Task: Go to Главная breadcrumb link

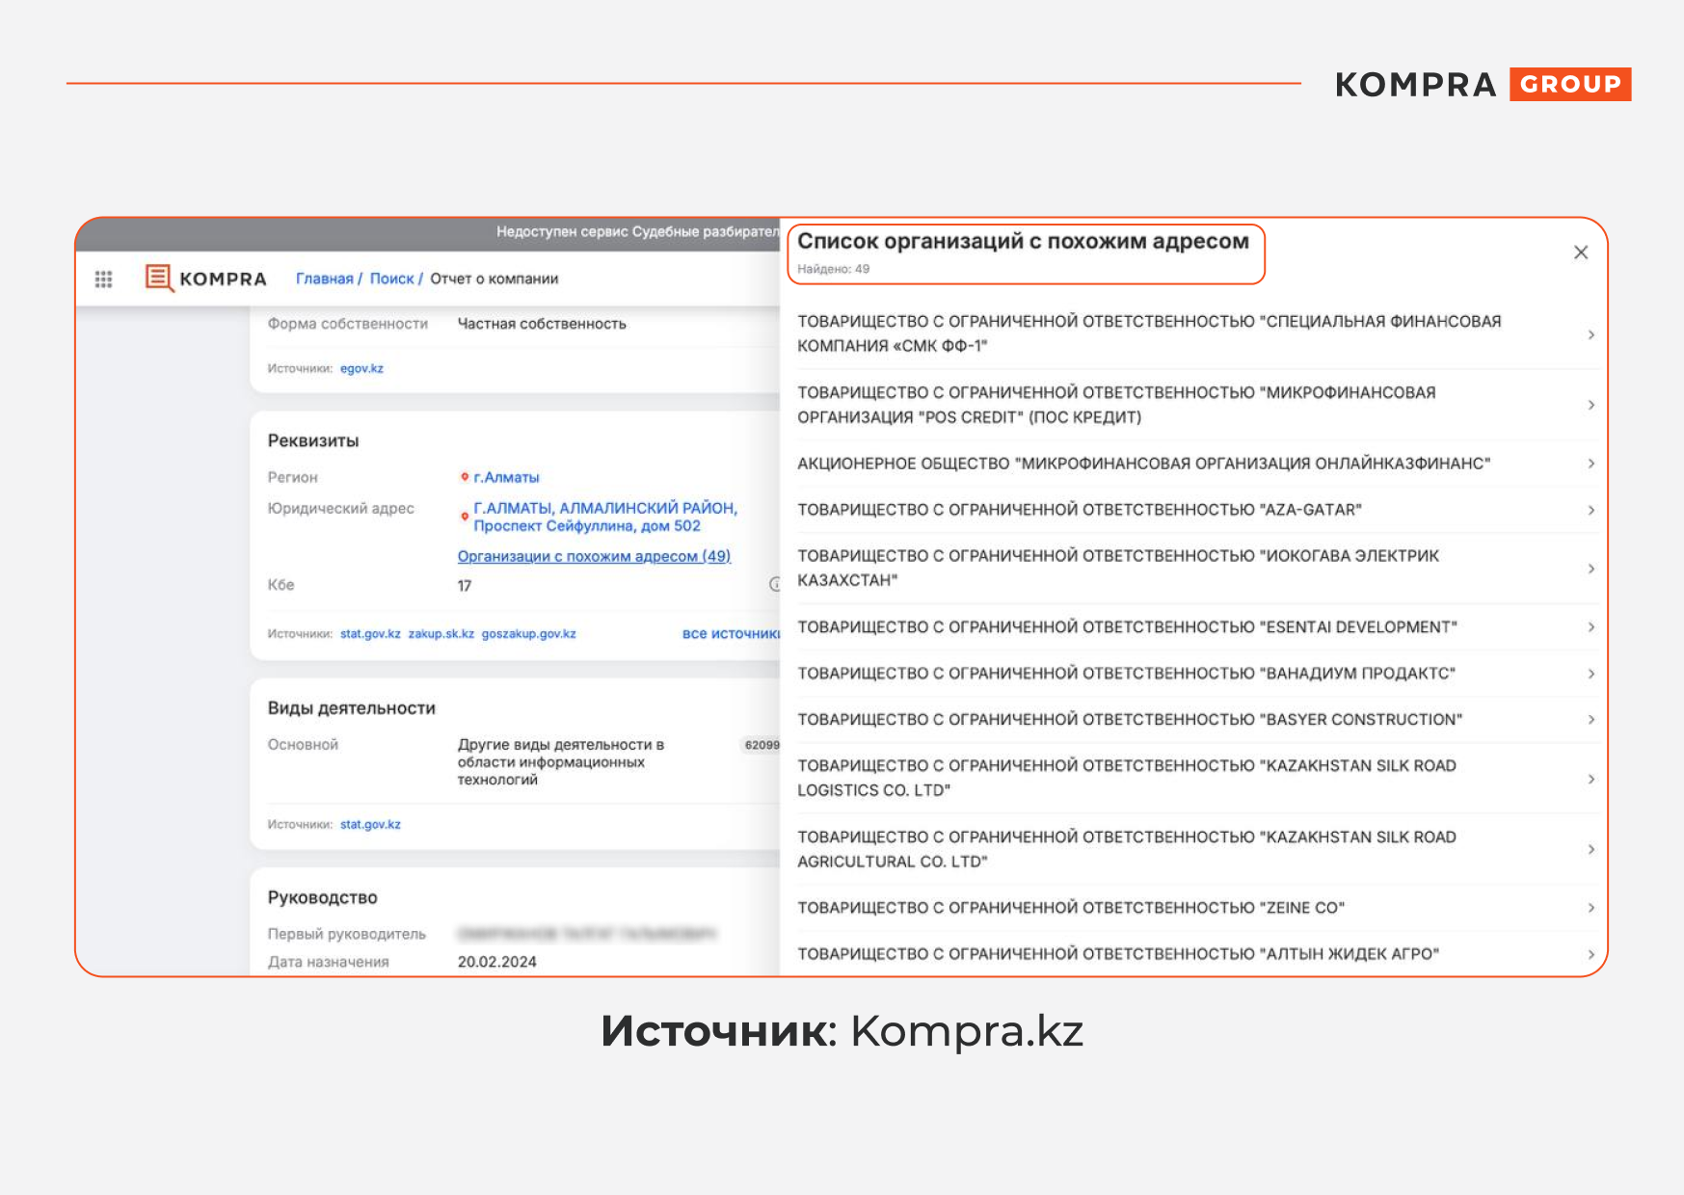Action: [x=324, y=279]
